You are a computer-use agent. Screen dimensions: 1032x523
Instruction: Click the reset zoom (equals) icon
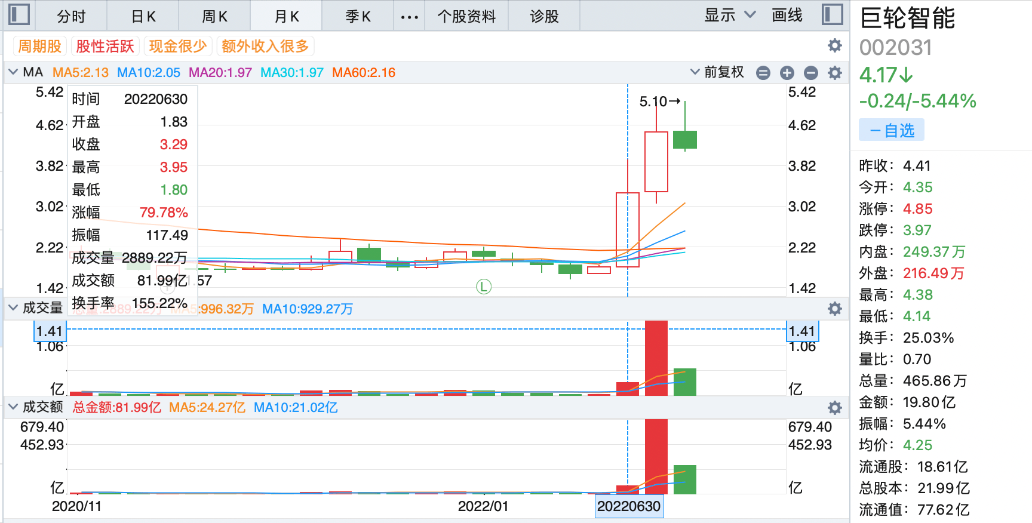763,73
